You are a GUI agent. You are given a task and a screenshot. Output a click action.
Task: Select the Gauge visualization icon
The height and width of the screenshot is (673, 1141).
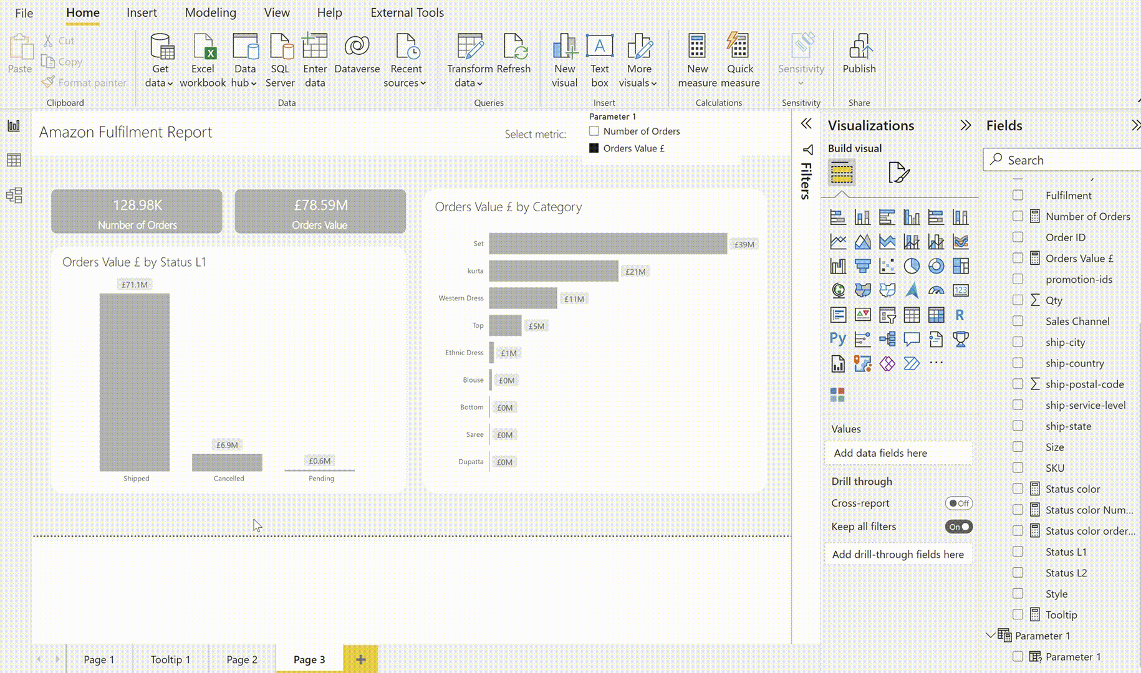click(936, 290)
